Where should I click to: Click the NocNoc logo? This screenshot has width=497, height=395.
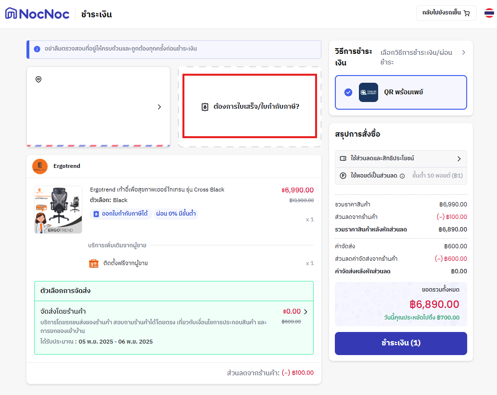tap(37, 13)
